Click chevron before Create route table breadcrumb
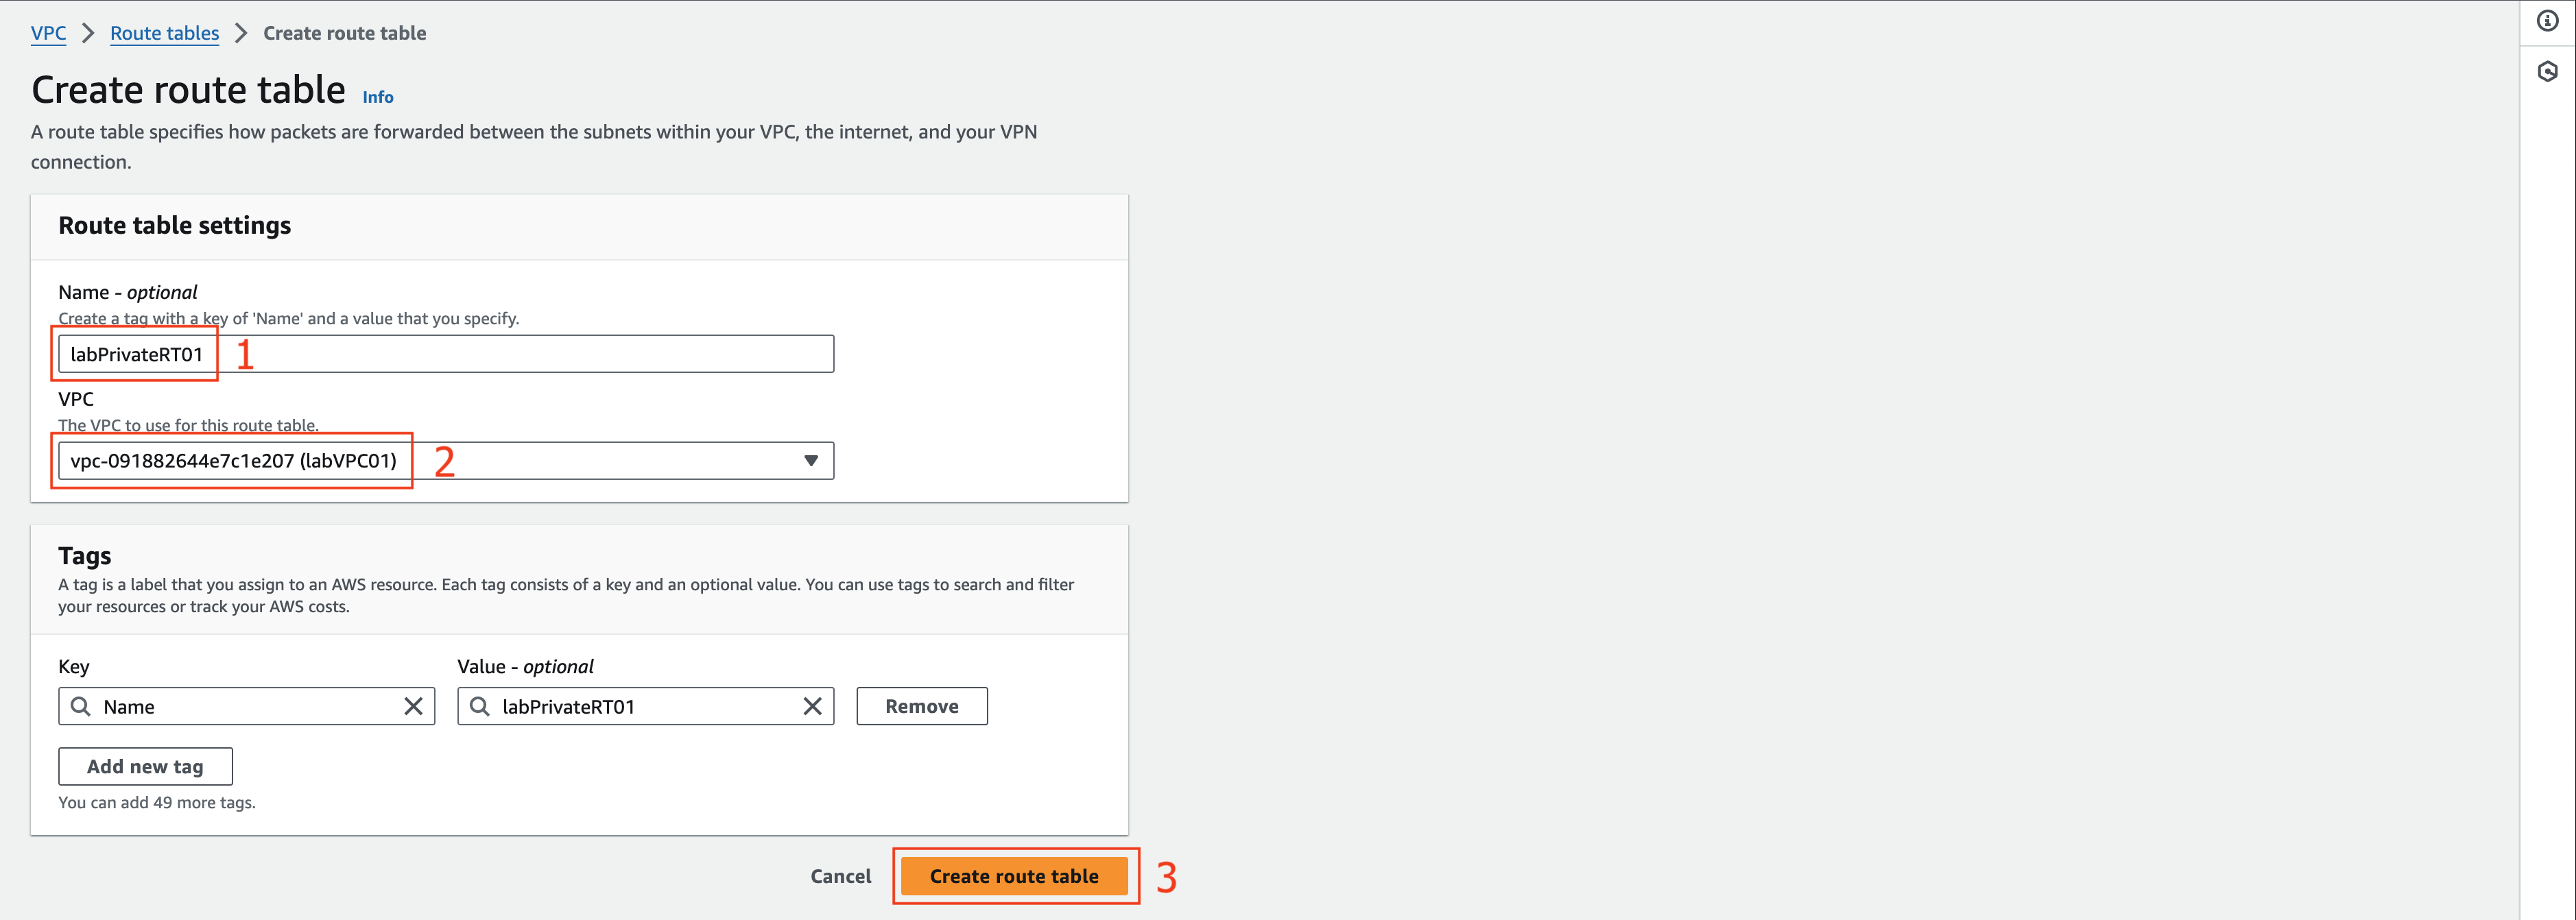Viewport: 2576px width, 920px height. point(241,33)
